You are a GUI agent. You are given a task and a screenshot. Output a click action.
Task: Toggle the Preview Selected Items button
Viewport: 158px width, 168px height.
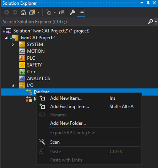click(81, 12)
